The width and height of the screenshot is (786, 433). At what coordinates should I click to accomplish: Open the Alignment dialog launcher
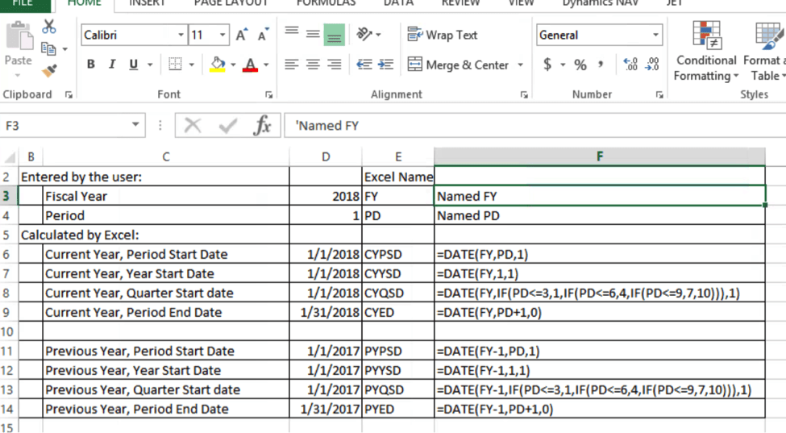click(x=524, y=94)
